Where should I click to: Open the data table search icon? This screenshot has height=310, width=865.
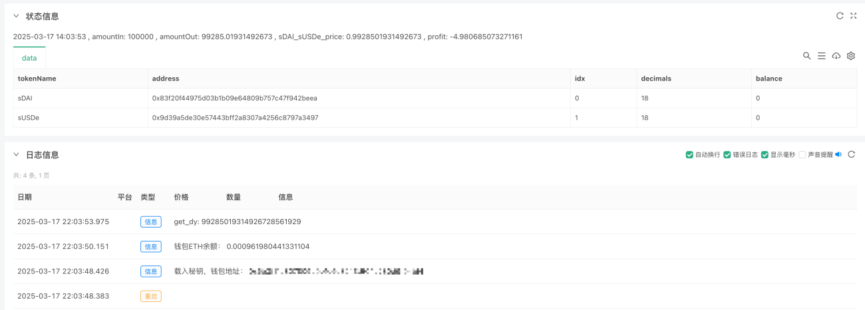tap(807, 56)
